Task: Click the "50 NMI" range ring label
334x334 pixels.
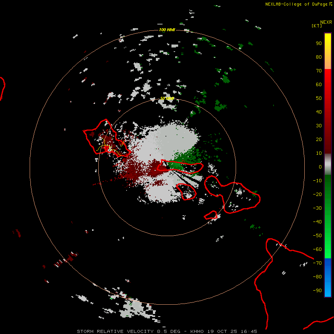Action: [x=167, y=98]
